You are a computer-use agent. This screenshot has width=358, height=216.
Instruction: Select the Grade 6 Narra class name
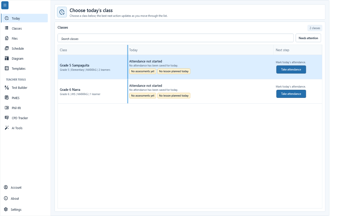pos(70,90)
